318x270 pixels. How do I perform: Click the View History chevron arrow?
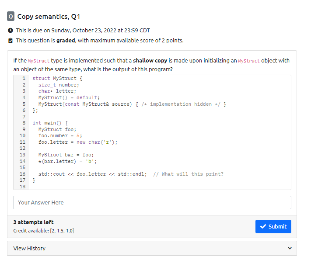pos(290,248)
